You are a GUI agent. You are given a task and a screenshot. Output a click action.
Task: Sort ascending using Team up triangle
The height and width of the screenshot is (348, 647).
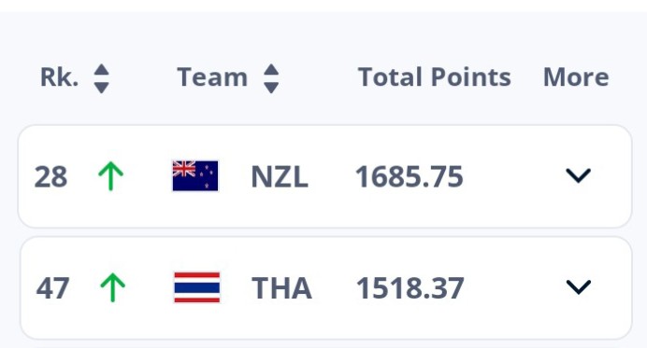(x=271, y=70)
